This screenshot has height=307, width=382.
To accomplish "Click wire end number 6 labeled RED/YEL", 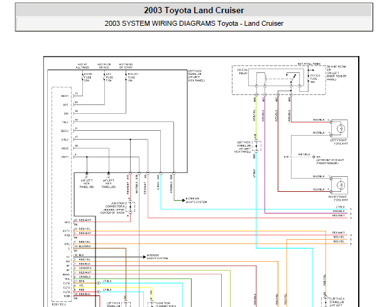I will [x=351, y=244].
